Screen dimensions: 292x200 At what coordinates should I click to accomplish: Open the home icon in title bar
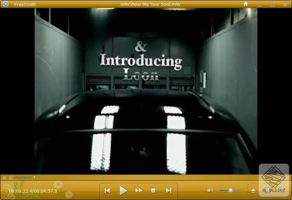pyautogui.click(x=246, y=4)
